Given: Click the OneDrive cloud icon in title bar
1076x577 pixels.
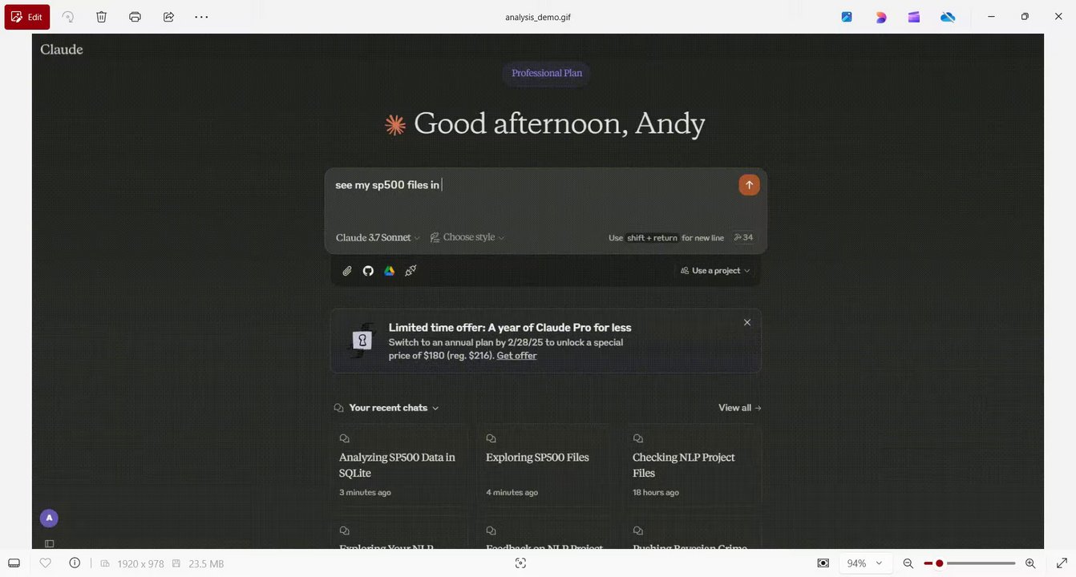Looking at the screenshot, I should click(x=948, y=17).
